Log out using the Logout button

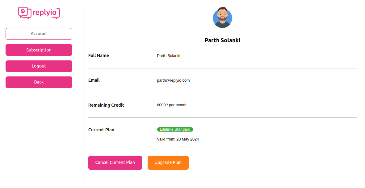click(39, 66)
